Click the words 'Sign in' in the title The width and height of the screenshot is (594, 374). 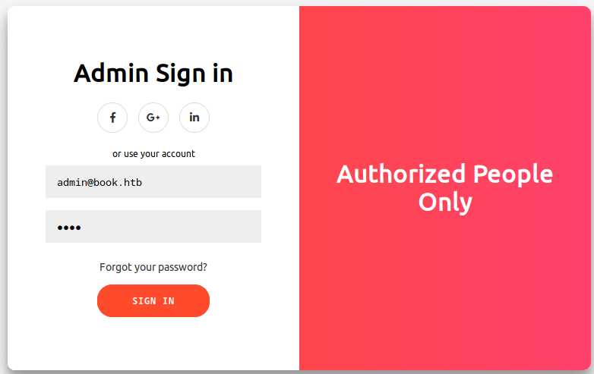pyautogui.click(x=194, y=74)
